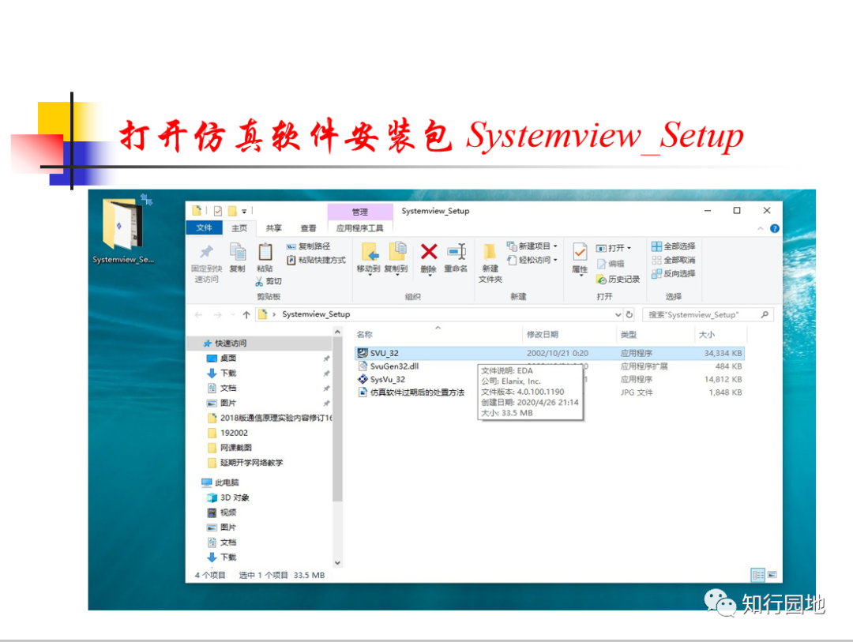Click Invert selection (反向选择)
The height and width of the screenshot is (642, 853).
(x=674, y=274)
